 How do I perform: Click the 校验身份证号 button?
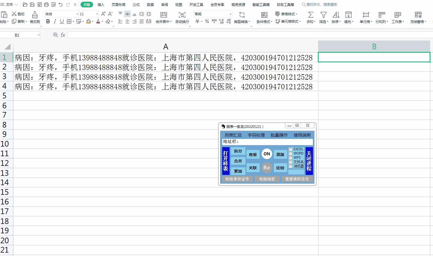click(x=237, y=179)
